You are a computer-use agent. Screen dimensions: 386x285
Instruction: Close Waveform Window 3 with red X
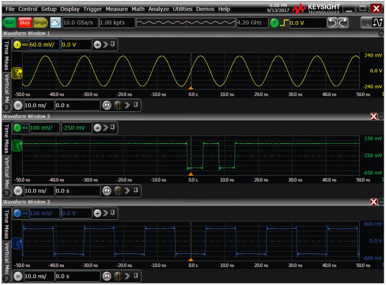[374, 202]
